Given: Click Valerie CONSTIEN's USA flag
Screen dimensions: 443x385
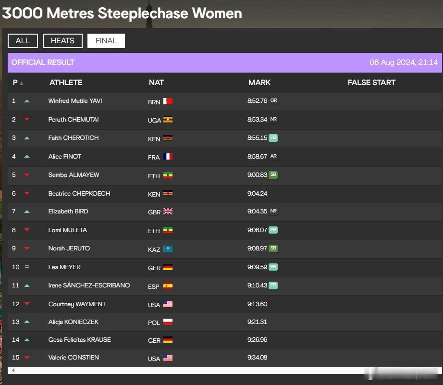Looking at the screenshot, I should (x=168, y=358).
